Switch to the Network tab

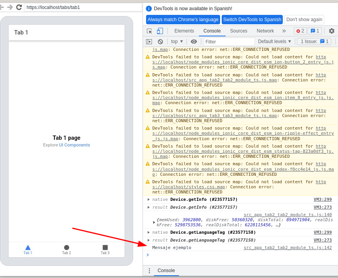tap(265, 31)
